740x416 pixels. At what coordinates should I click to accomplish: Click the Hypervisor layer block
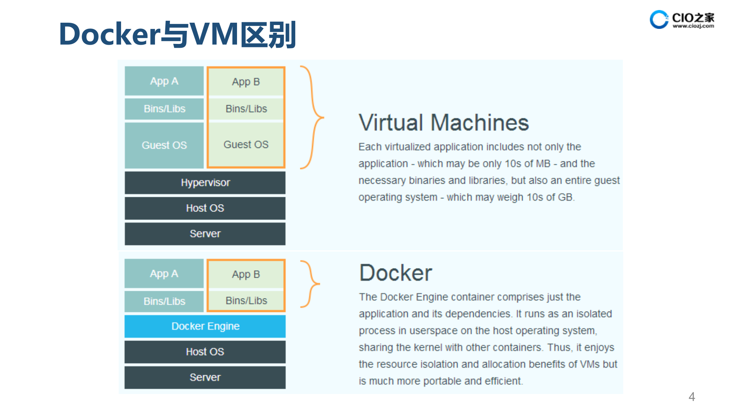(205, 183)
